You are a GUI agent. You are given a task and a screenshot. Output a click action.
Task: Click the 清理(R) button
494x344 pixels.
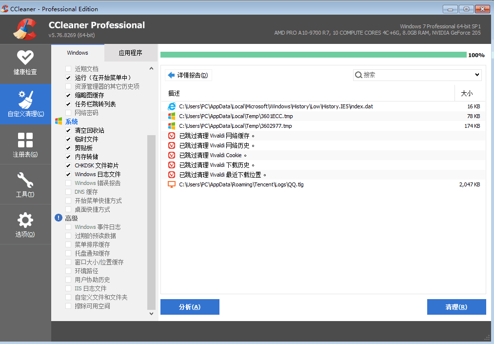click(456, 307)
